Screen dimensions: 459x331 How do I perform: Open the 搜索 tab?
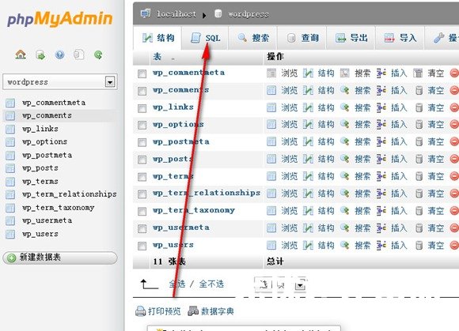pyautogui.click(x=253, y=38)
